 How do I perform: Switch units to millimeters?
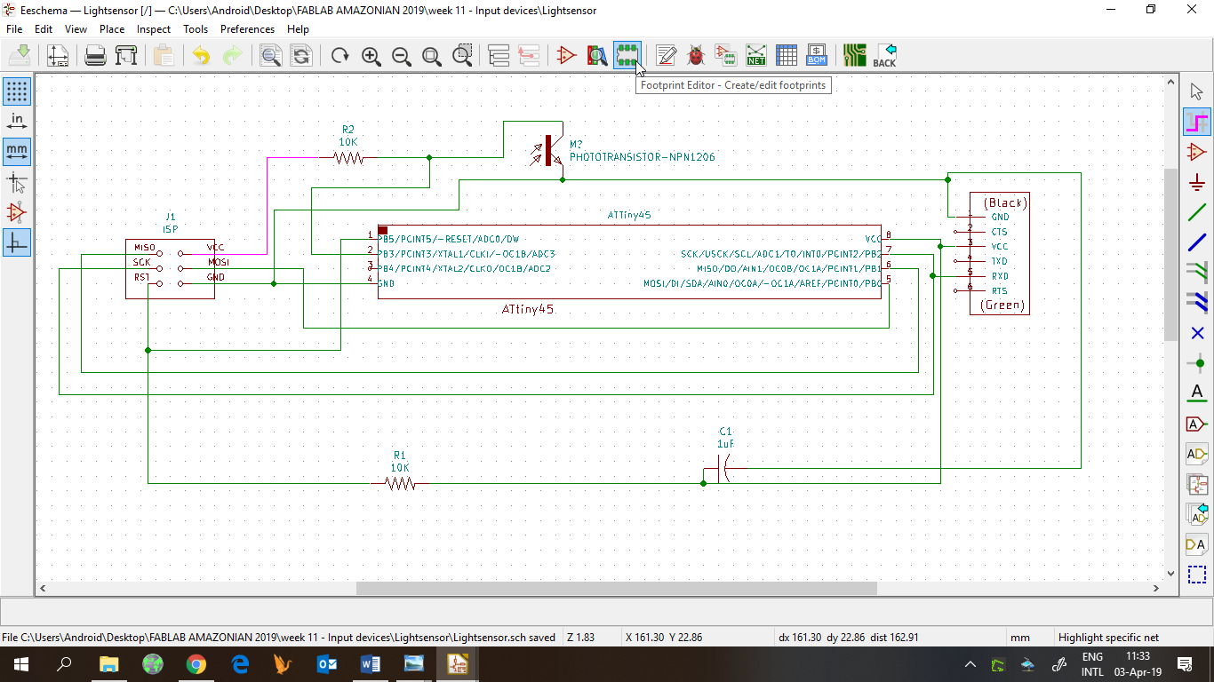(x=17, y=152)
